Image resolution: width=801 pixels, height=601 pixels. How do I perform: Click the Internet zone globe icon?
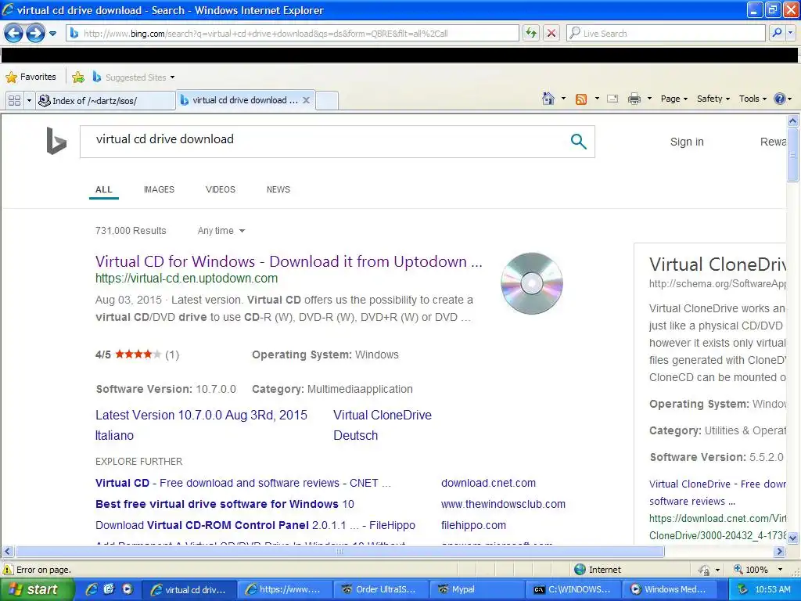tap(580, 570)
